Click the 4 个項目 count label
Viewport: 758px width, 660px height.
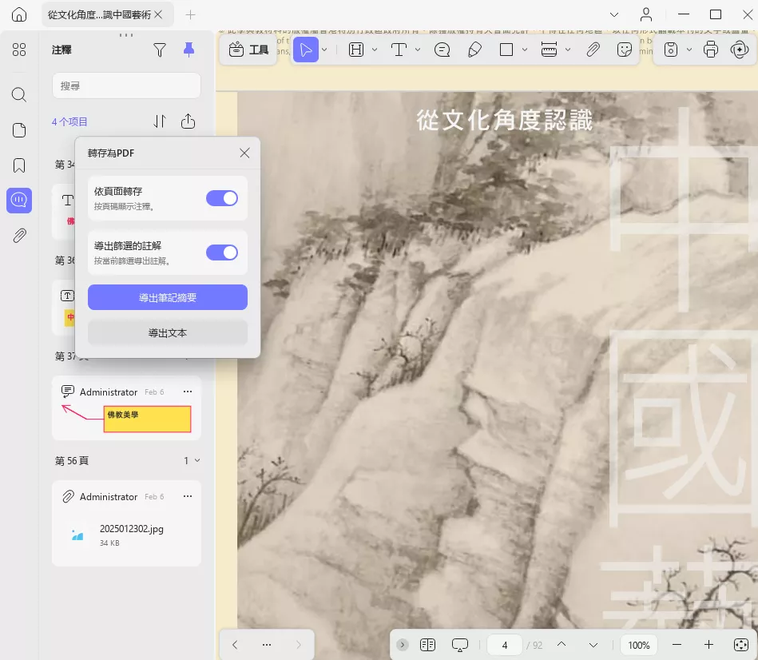(x=69, y=121)
